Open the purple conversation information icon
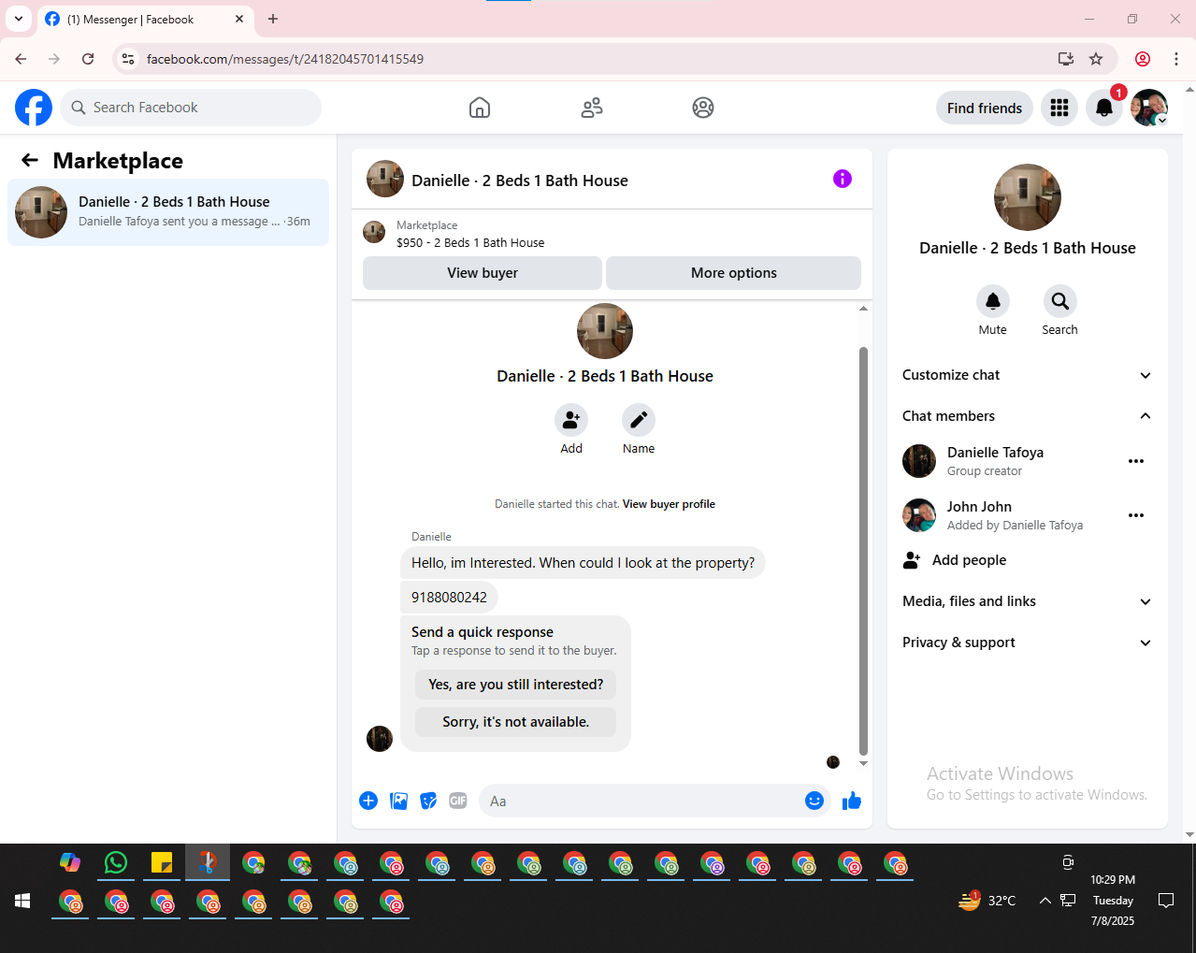 coord(843,179)
